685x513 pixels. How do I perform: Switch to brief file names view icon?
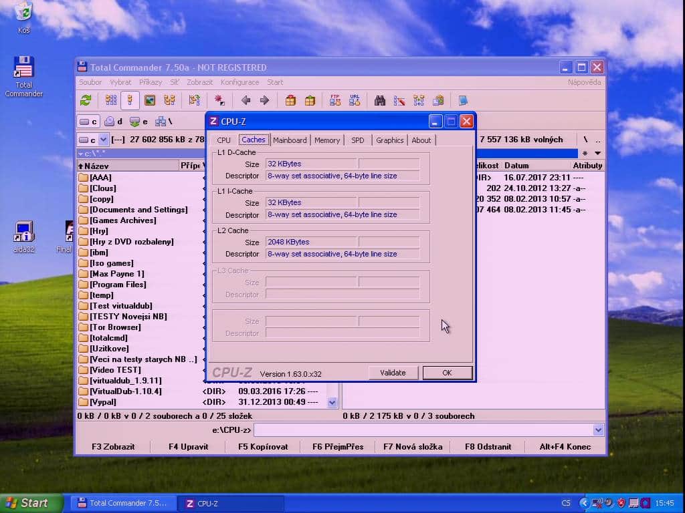tap(111, 101)
